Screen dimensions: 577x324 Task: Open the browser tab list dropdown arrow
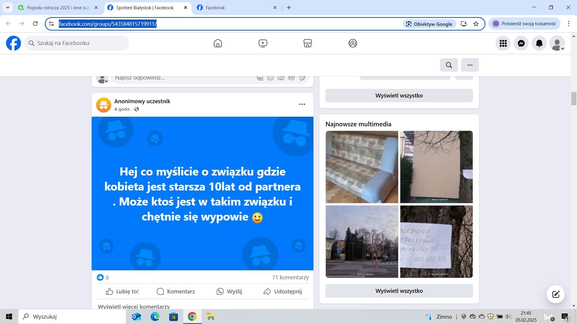(x=8, y=7)
